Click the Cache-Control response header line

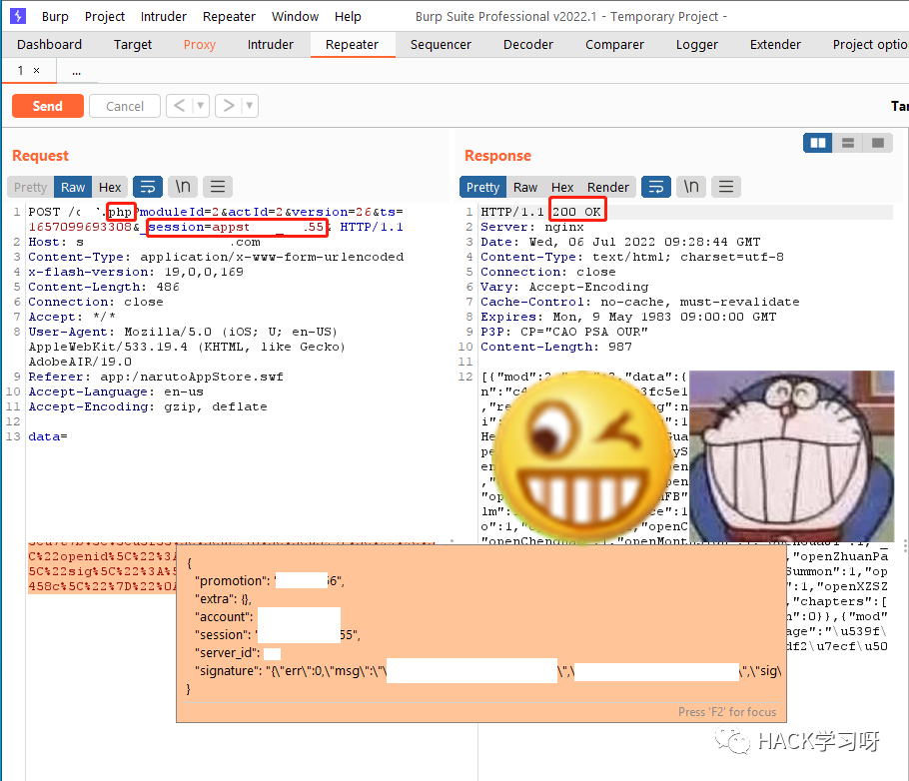[x=640, y=302]
